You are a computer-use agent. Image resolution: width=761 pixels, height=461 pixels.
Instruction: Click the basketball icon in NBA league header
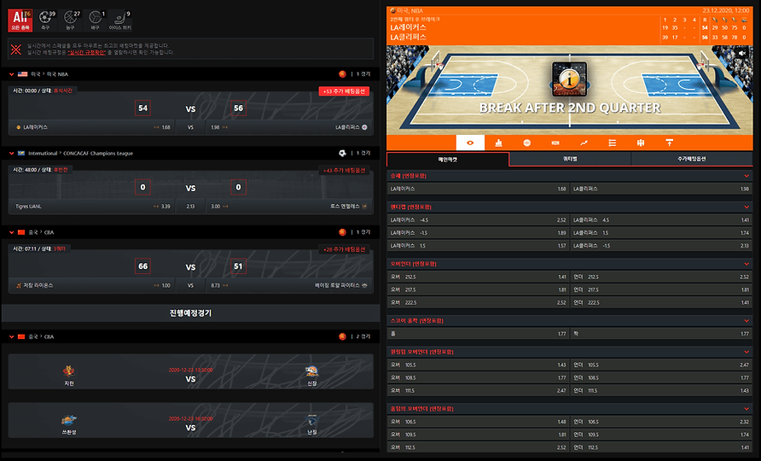pyautogui.click(x=342, y=74)
